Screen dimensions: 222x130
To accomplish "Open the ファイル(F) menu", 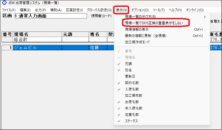I will pos(8,10).
